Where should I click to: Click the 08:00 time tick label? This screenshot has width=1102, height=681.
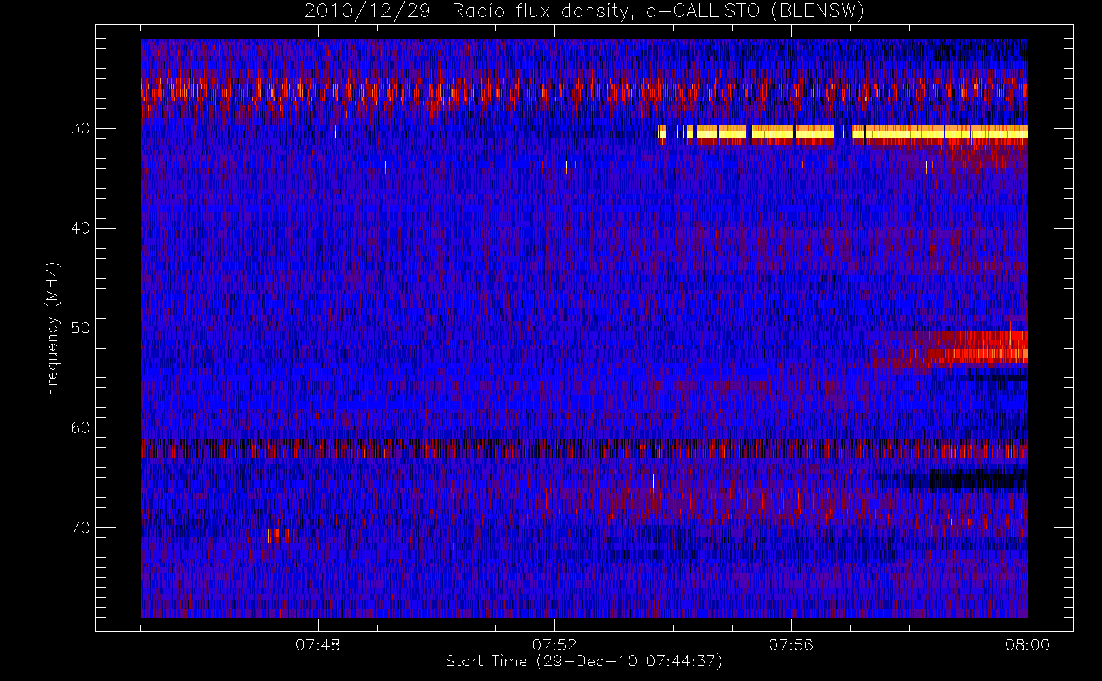[1027, 645]
